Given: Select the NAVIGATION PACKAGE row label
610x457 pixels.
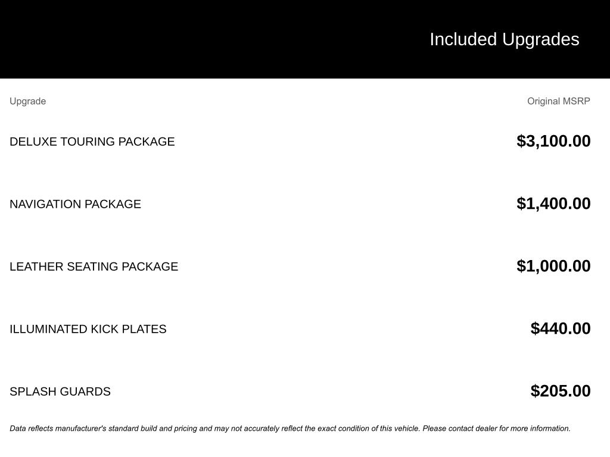Looking at the screenshot, I should [75, 204].
